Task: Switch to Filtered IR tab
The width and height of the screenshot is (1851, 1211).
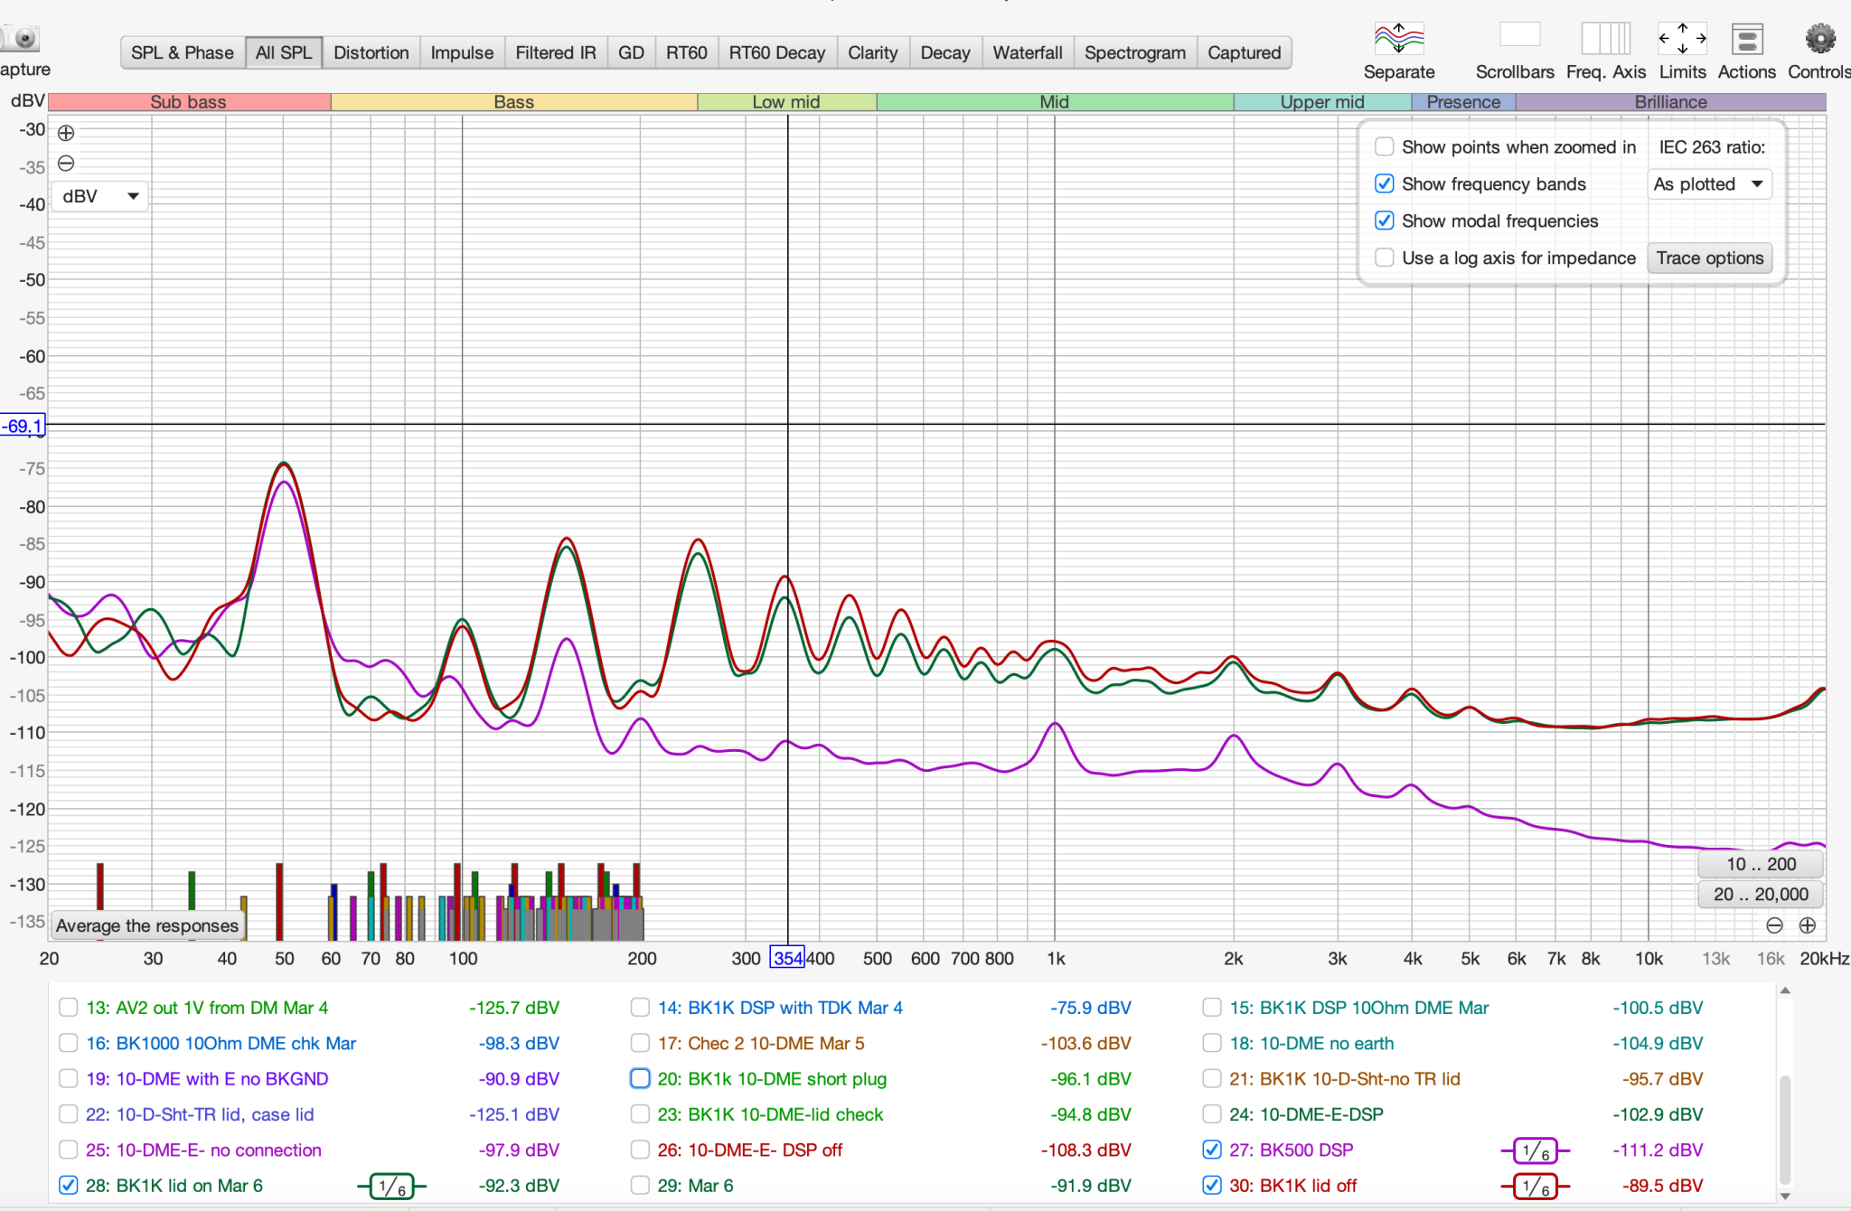Action: 556,52
